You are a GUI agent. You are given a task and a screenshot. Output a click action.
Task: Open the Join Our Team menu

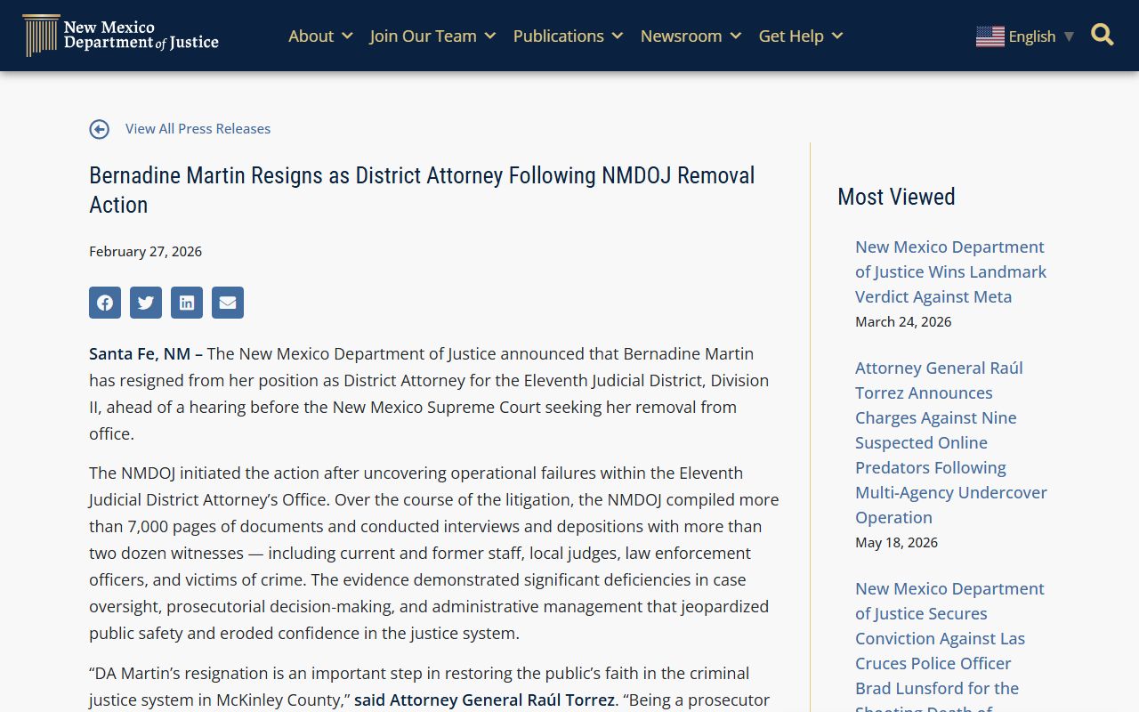(x=423, y=36)
